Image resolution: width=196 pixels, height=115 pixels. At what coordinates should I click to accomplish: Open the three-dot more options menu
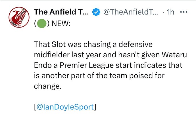[x=184, y=12]
